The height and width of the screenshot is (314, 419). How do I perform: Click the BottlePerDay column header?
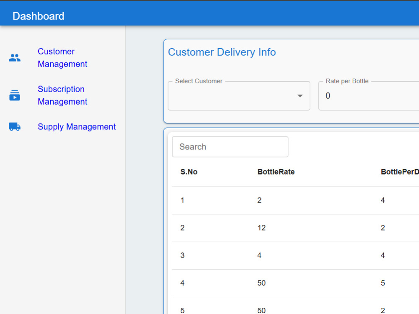(400, 172)
